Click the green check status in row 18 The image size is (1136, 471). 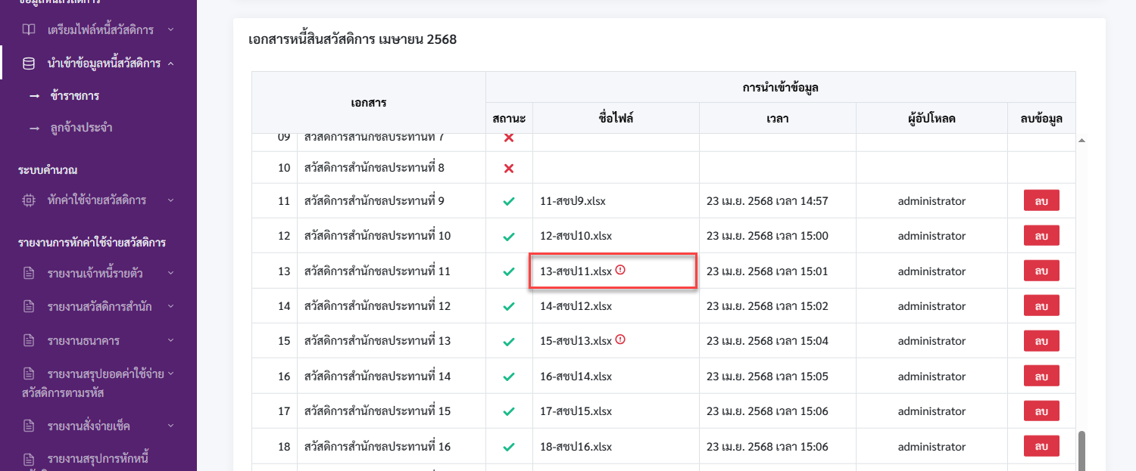(x=509, y=447)
